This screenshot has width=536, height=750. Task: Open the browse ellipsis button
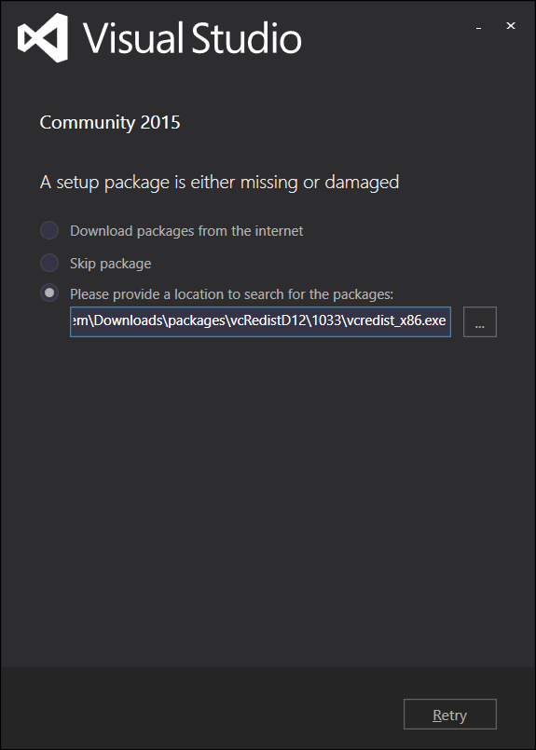point(479,322)
